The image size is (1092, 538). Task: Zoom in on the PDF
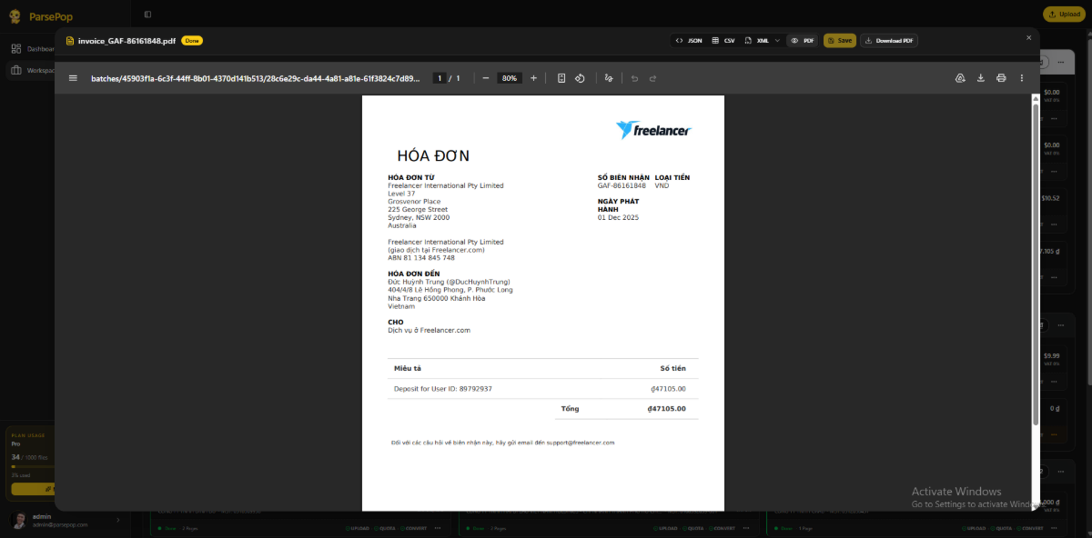coord(533,78)
